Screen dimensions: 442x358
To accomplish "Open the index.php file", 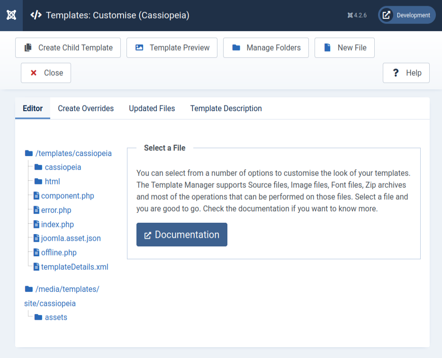I will [x=57, y=224].
